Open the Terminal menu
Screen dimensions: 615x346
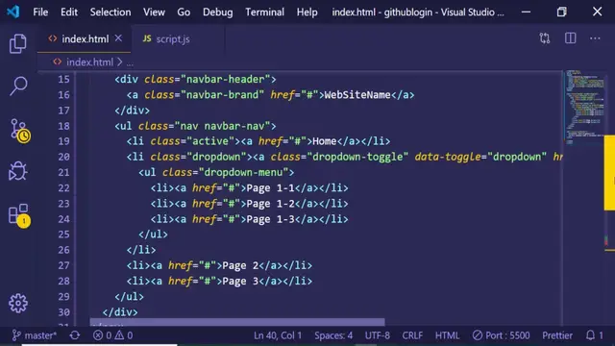pos(265,12)
